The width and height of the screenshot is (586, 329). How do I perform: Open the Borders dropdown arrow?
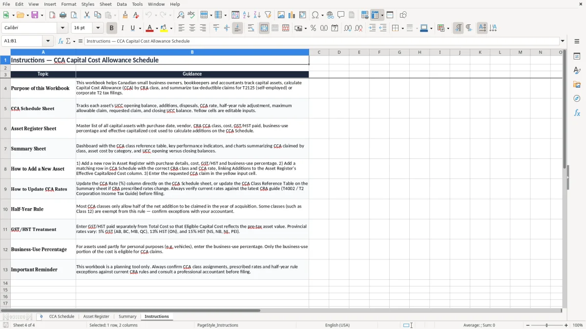[x=402, y=28]
